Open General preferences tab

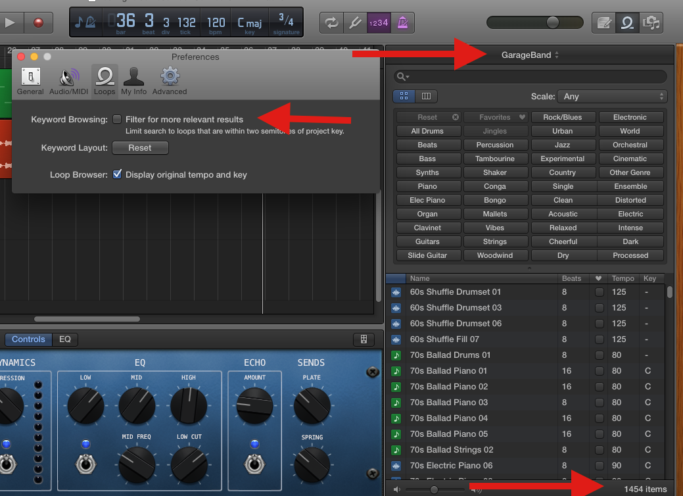[30, 81]
